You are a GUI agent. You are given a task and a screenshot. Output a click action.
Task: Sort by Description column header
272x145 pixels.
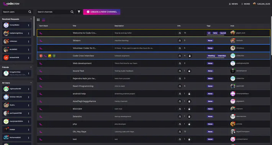119,26
